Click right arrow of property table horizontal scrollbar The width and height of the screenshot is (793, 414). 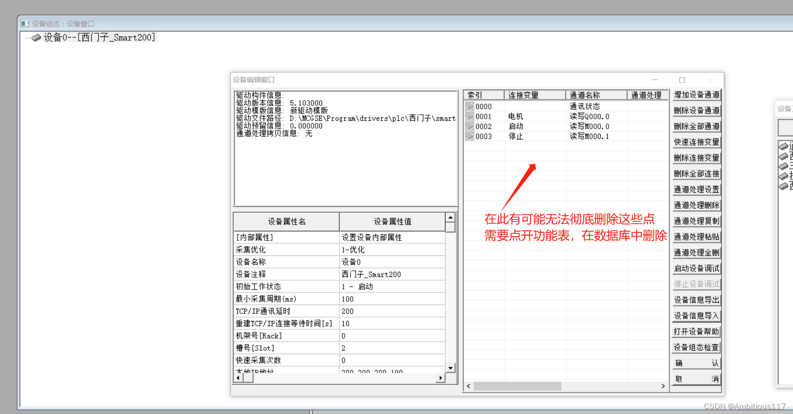(x=441, y=378)
